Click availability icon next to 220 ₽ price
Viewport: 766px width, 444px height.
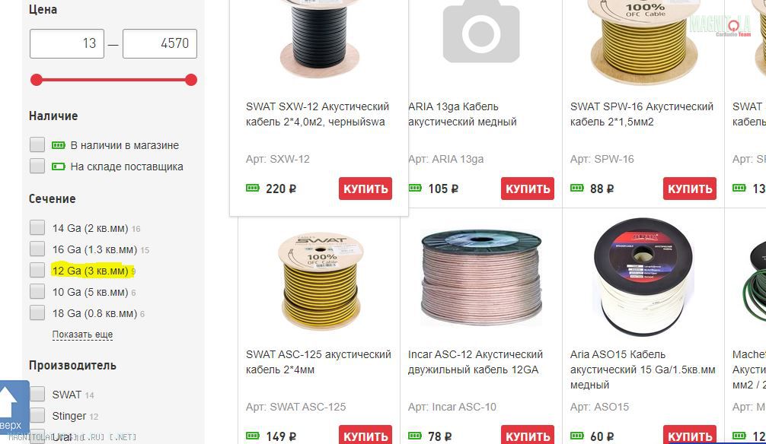click(253, 189)
